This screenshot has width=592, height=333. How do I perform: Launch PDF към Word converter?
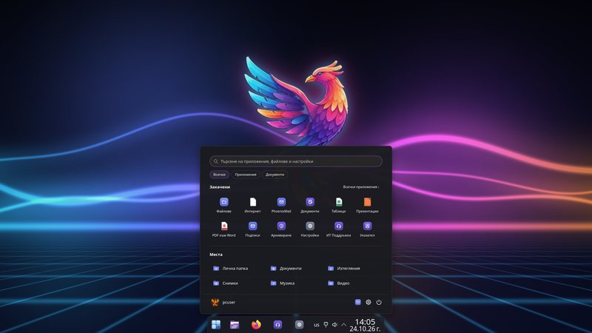[x=224, y=226]
